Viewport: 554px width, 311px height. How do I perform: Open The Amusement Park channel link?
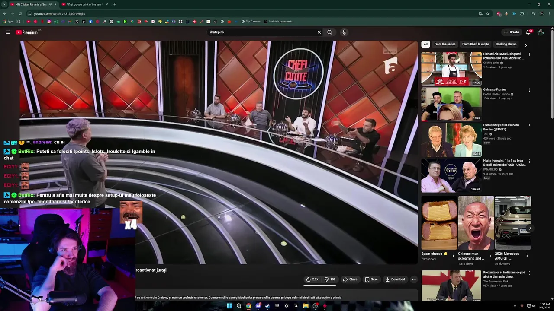click(x=496, y=281)
